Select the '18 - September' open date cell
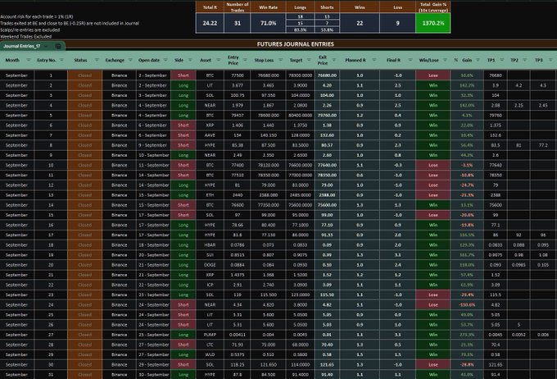Screen dimensions: 557x379 tap(153, 244)
